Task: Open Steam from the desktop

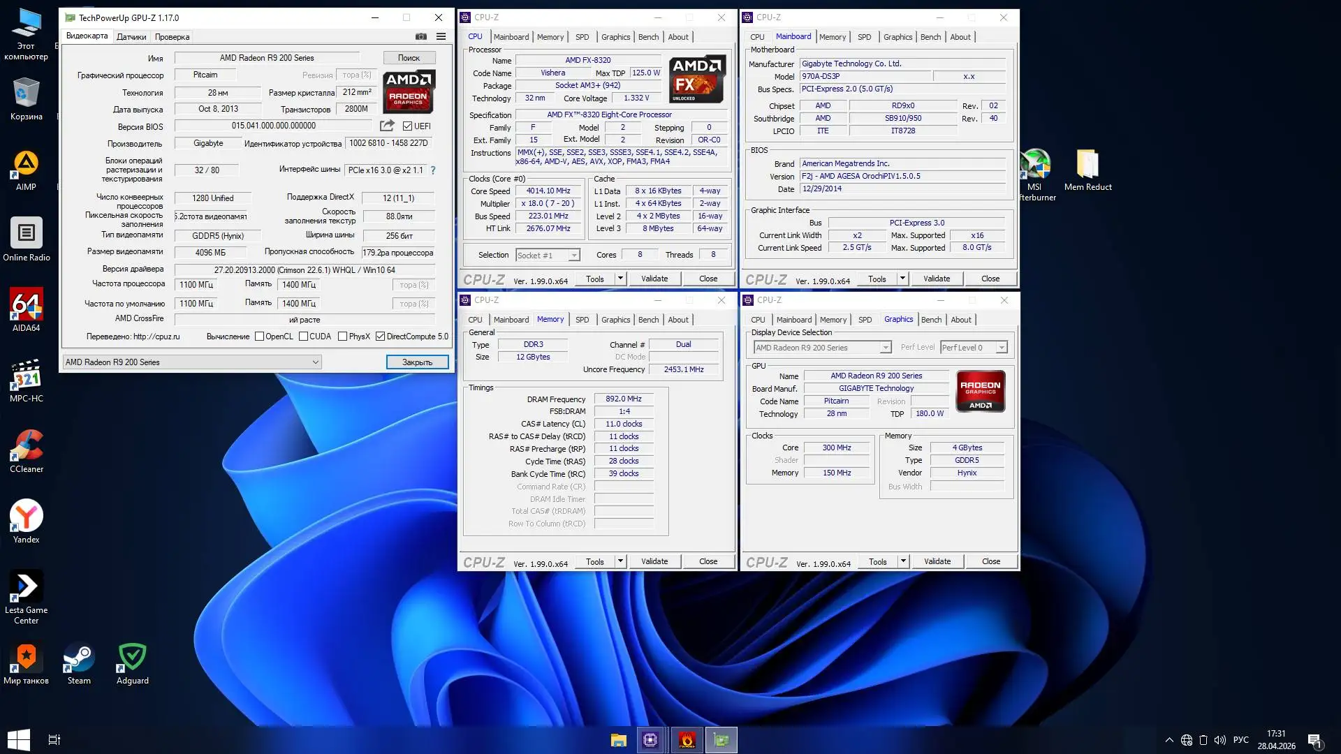Action: [x=79, y=664]
